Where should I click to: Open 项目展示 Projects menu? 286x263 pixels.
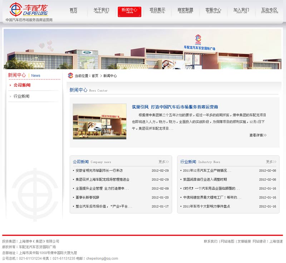click(x=157, y=11)
